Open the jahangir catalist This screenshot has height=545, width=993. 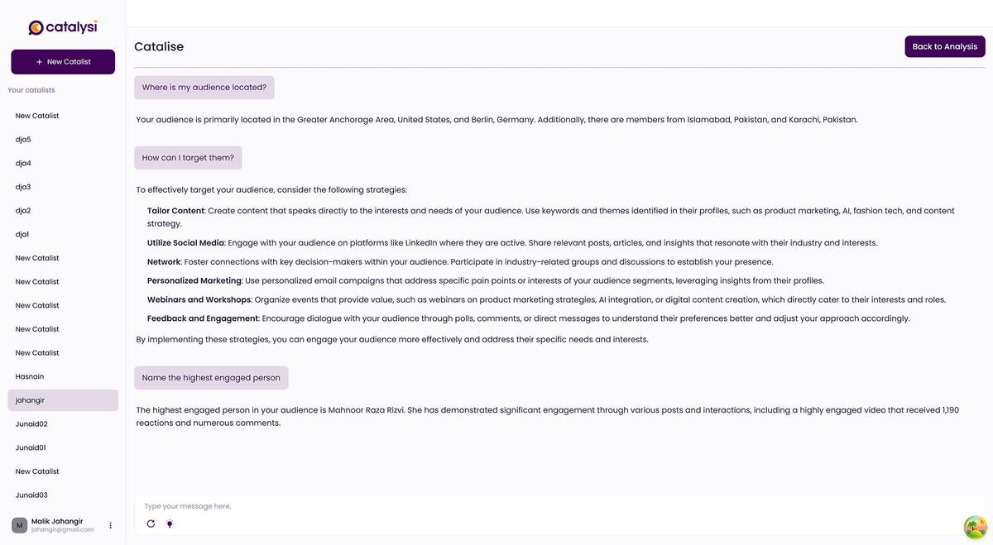tap(63, 400)
